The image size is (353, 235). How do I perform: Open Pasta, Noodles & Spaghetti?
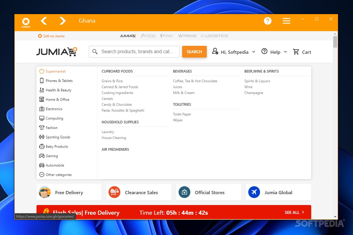(123, 110)
